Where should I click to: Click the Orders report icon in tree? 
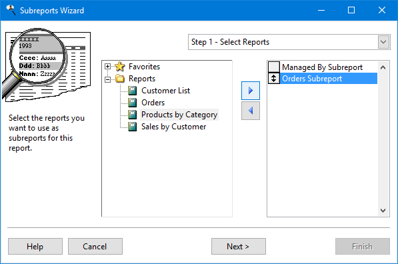point(132,103)
